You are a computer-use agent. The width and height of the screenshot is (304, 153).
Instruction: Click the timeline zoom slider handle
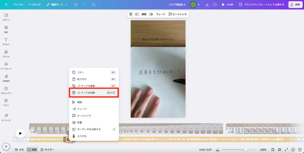246,149
